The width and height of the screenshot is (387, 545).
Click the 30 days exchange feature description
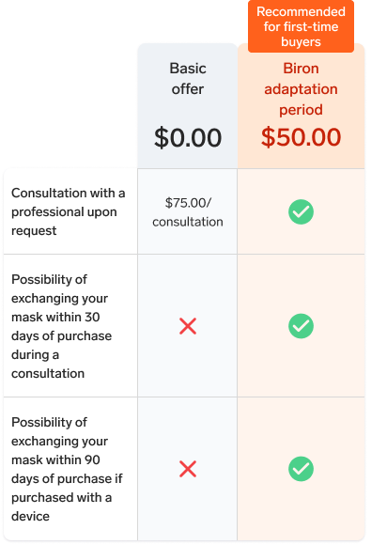(x=61, y=326)
